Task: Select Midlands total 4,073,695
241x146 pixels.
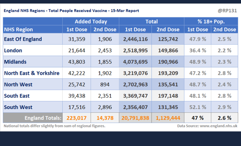Action: click(x=135, y=62)
